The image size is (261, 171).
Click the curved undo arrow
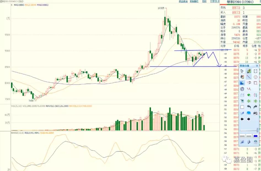point(249,107)
